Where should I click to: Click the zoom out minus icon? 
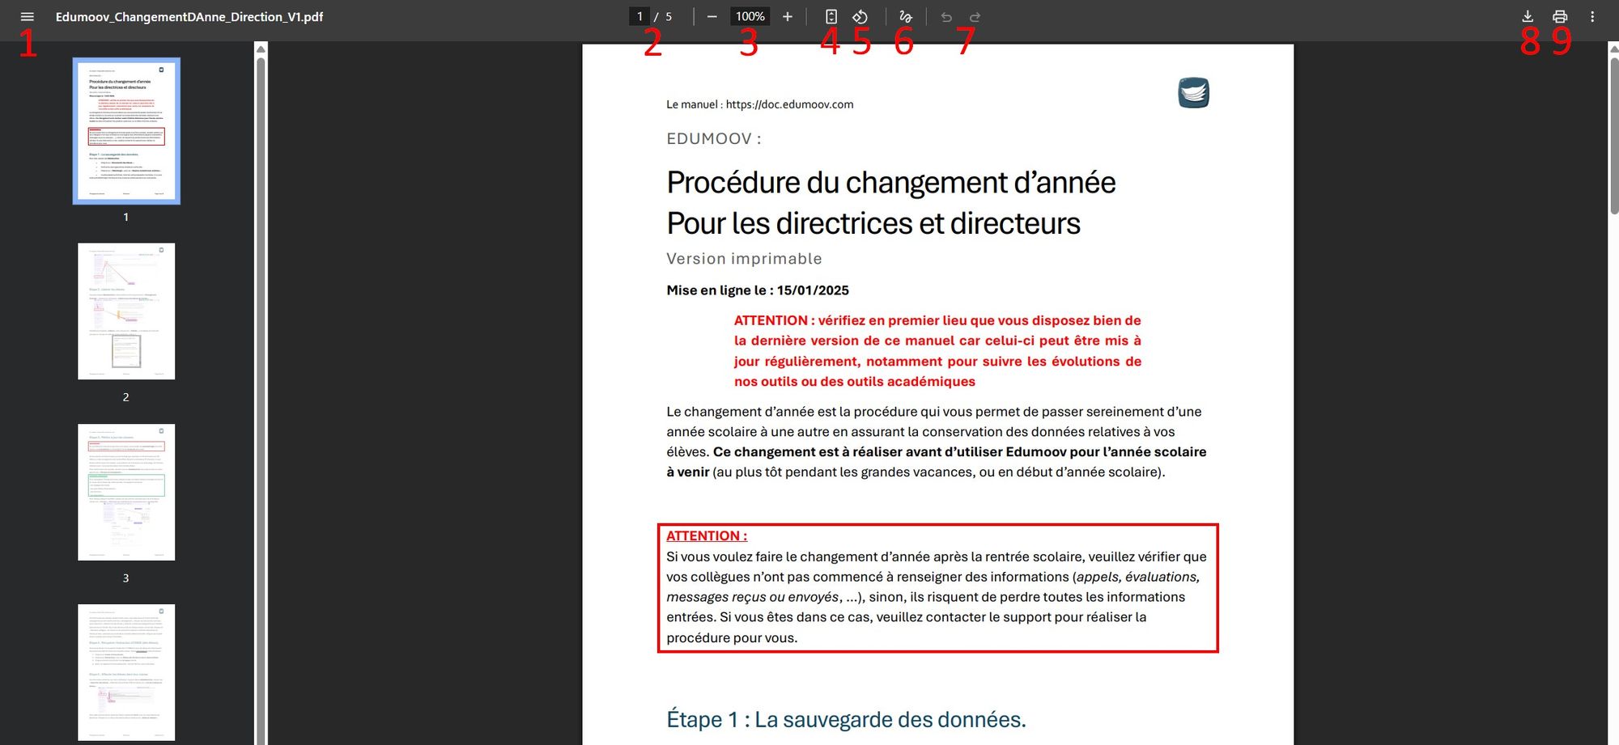pos(712,17)
